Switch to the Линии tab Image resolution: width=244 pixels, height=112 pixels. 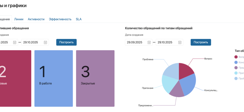[19, 19]
